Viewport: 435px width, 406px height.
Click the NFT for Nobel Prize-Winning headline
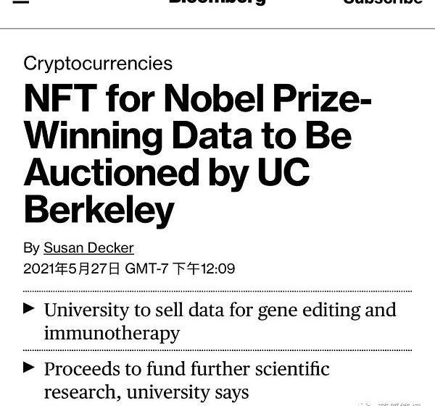click(x=197, y=100)
